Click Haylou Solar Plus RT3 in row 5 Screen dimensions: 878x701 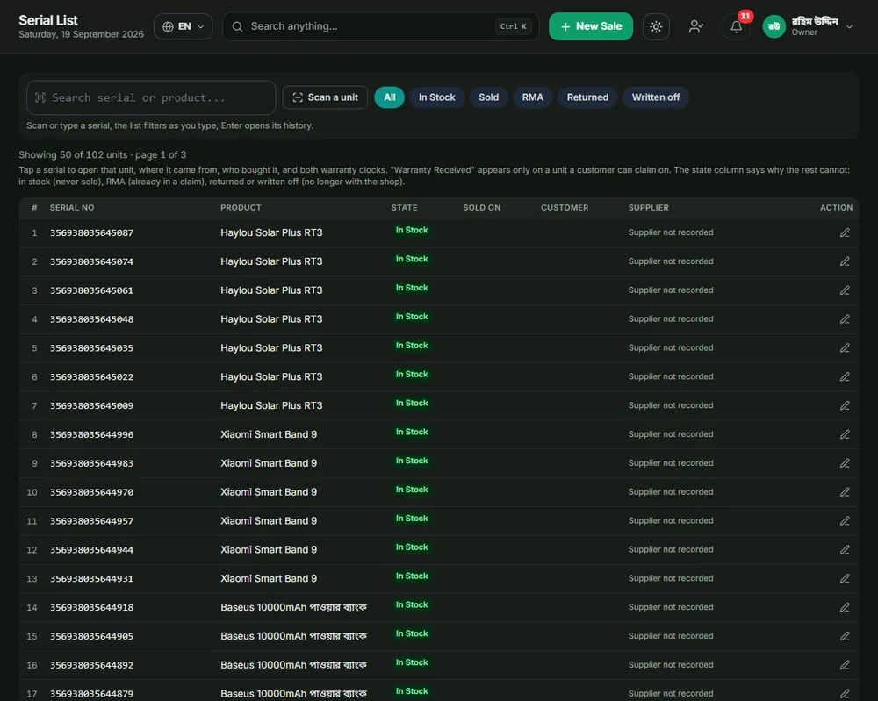(271, 348)
